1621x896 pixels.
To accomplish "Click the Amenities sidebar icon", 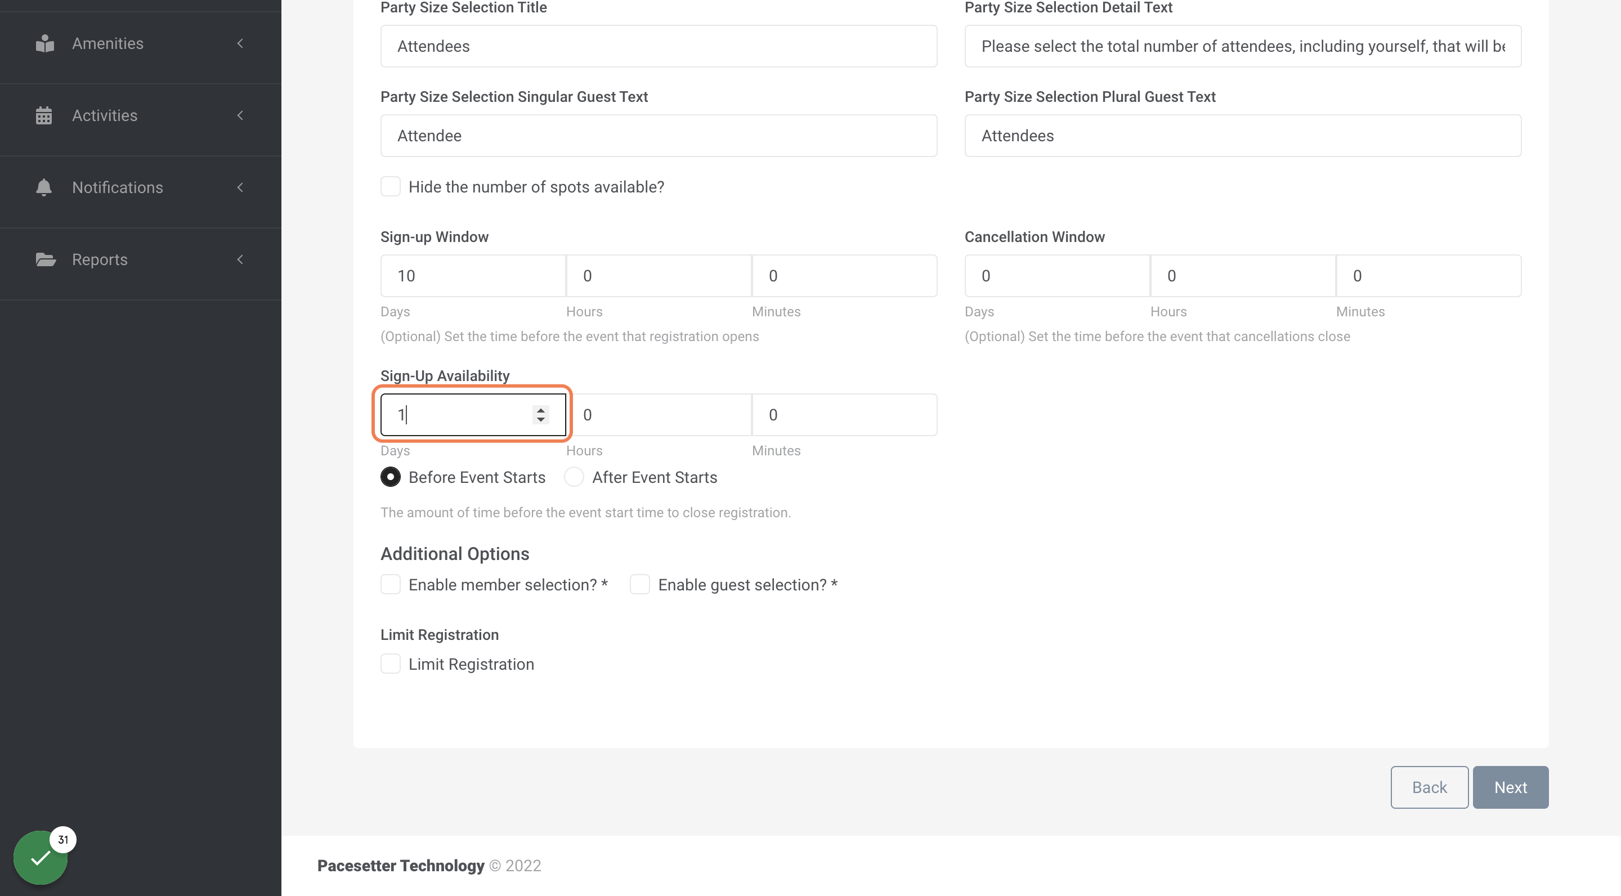I will [x=44, y=43].
